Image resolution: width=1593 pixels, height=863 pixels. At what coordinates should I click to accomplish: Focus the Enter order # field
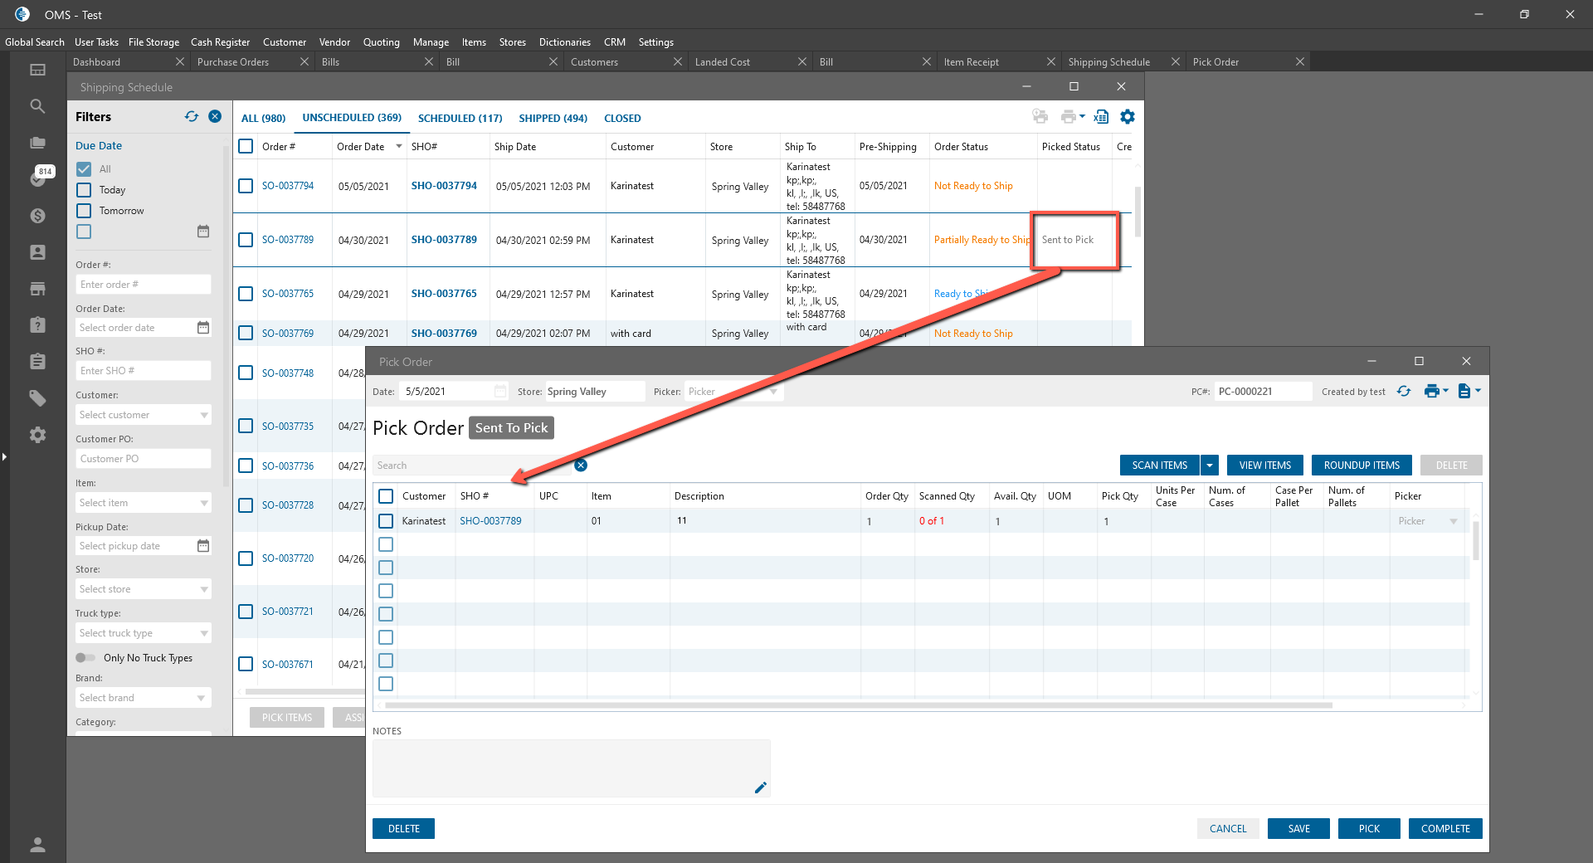click(144, 285)
